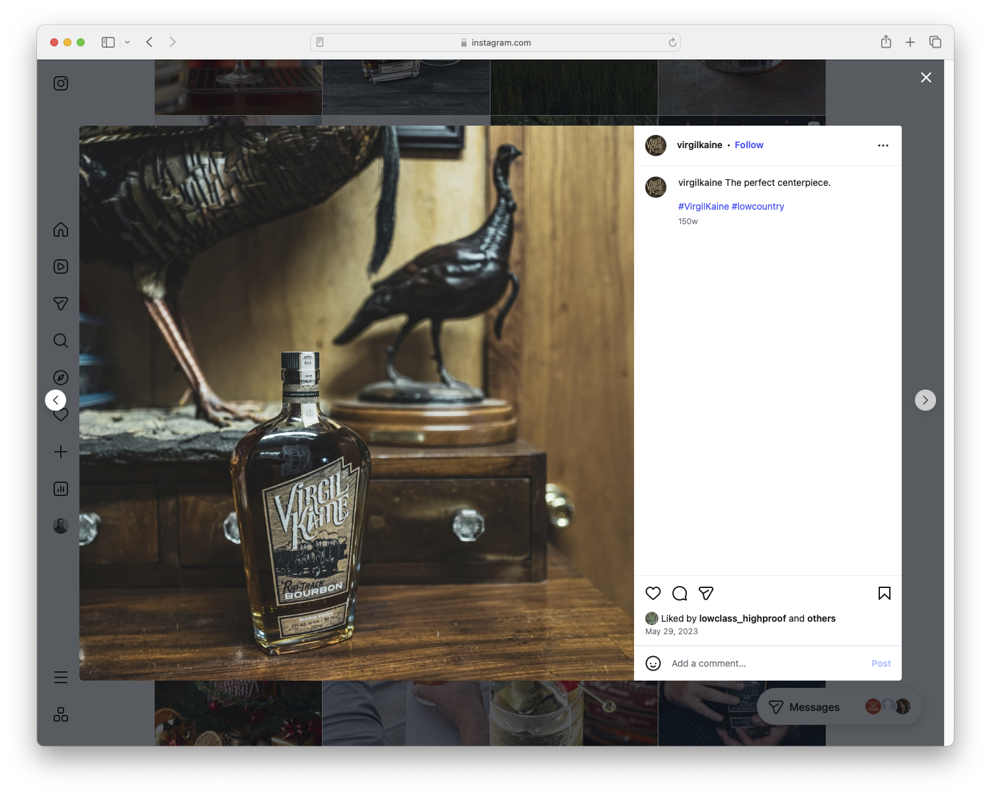This screenshot has height=795, width=991.
Task: Like the post using the heart icon
Action: (653, 593)
